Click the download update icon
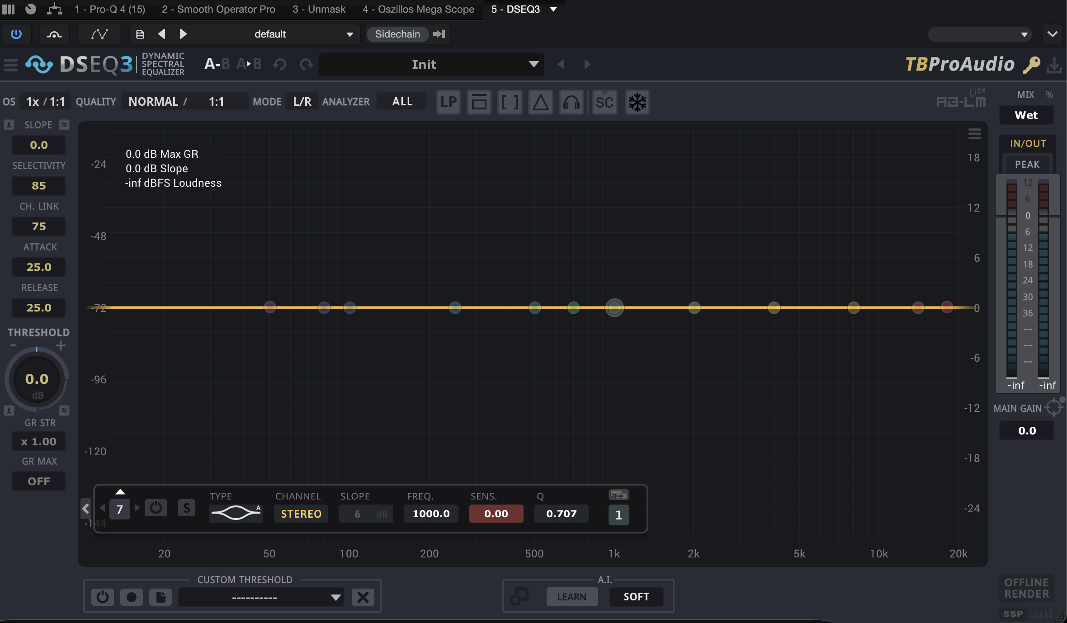 pyautogui.click(x=1054, y=65)
